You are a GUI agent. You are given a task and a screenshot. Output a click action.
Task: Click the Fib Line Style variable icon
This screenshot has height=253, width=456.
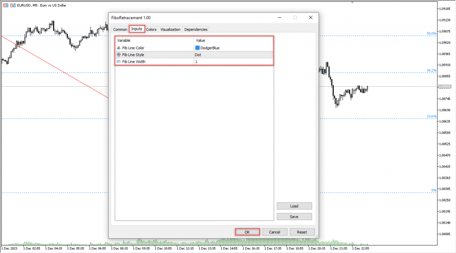pos(118,55)
